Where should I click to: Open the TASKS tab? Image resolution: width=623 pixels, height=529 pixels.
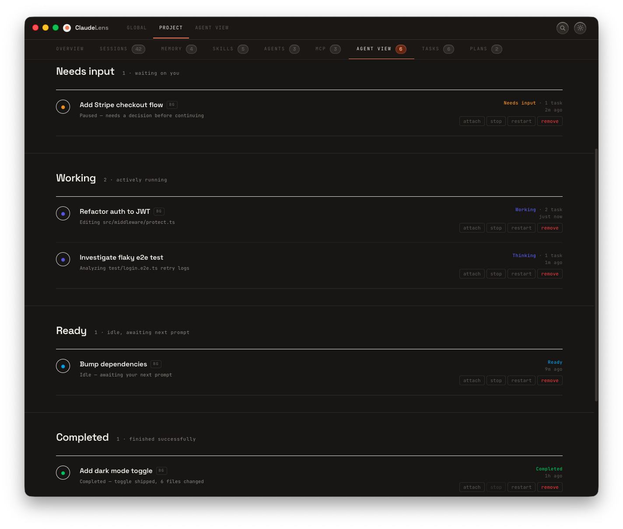(x=438, y=49)
